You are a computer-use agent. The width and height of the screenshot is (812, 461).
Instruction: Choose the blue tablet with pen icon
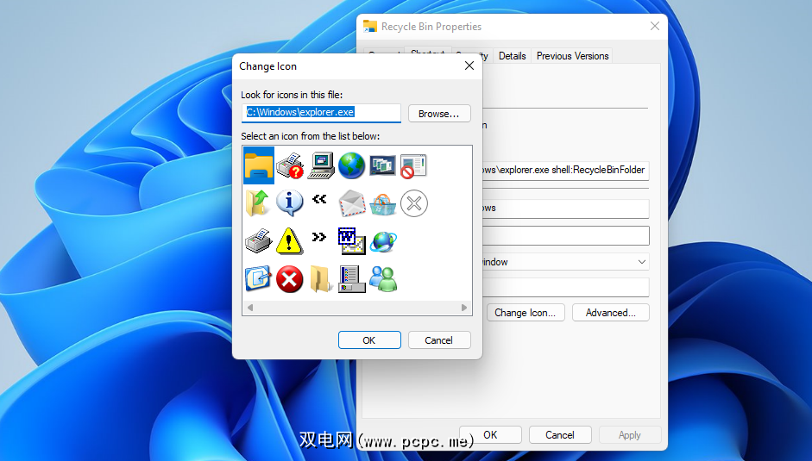click(x=258, y=278)
